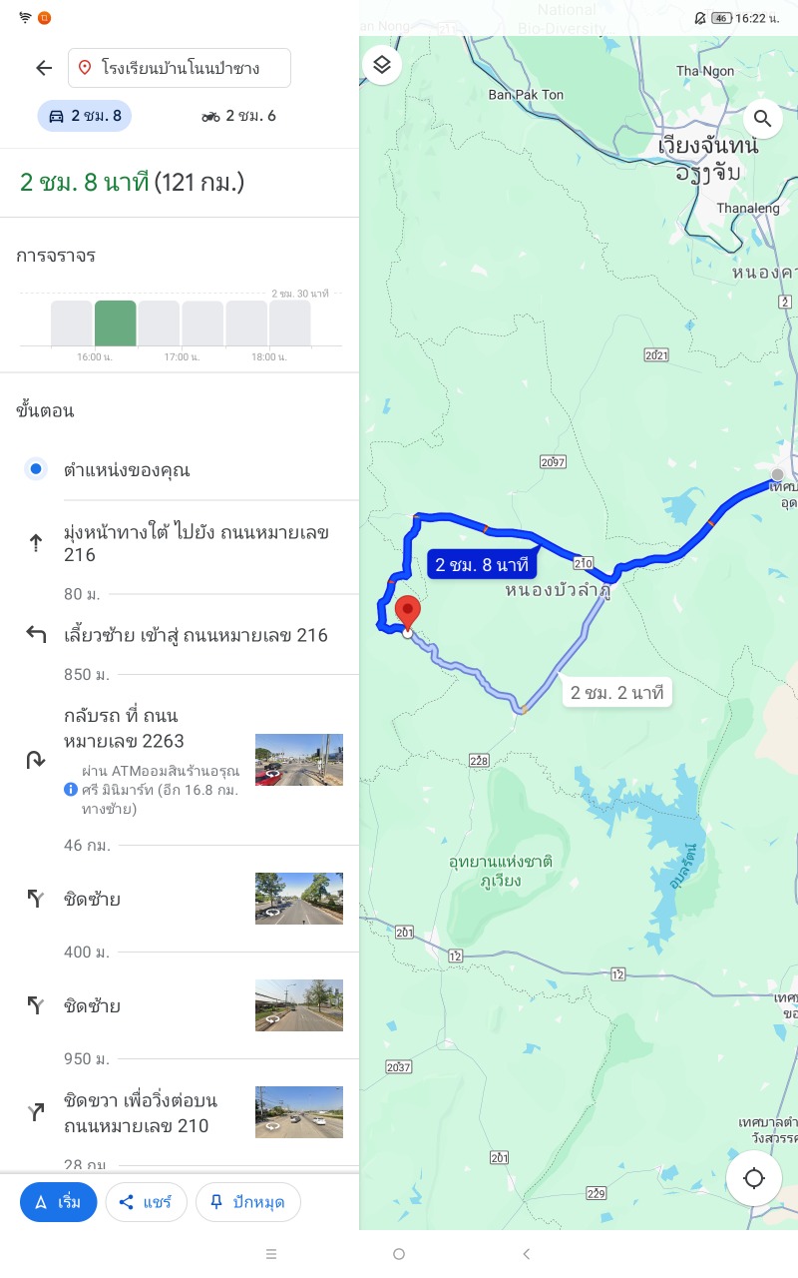Edit the destination field โรงเรียนบ้านโนนป่าซาง
The image size is (798, 1278).
click(180, 68)
